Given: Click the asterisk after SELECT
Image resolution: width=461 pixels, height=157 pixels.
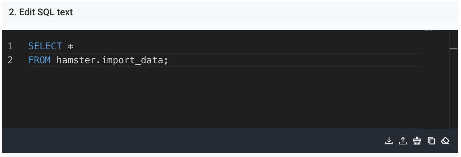Looking at the screenshot, I should click(x=70, y=47).
